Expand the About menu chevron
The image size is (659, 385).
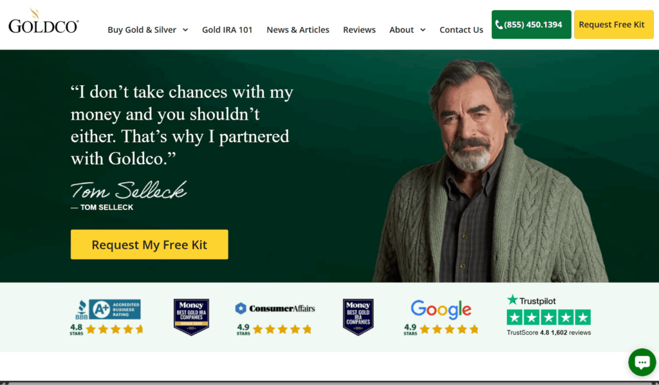click(x=423, y=30)
